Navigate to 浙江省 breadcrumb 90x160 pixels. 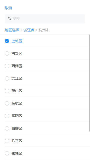tap(29, 30)
